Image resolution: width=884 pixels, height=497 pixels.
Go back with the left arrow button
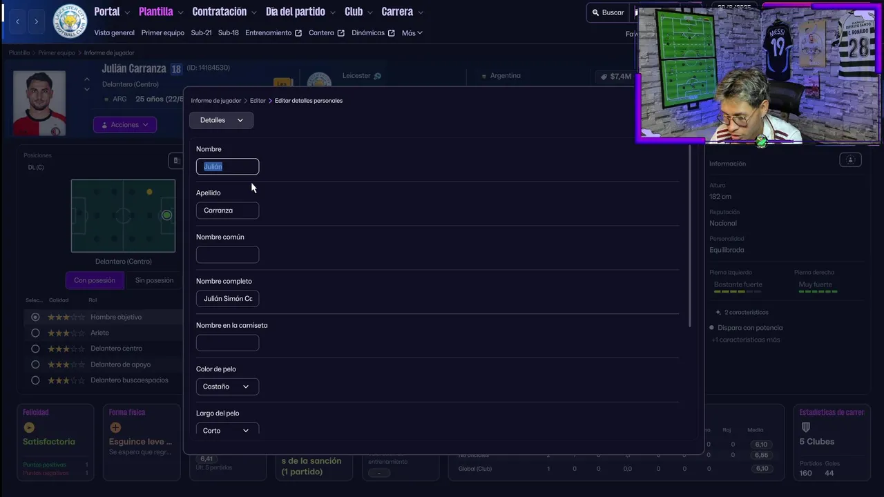click(17, 21)
